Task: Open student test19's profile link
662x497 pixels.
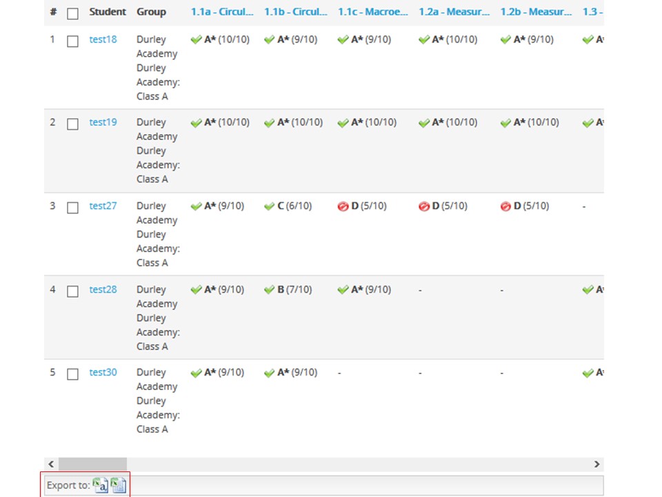Action: tap(103, 122)
